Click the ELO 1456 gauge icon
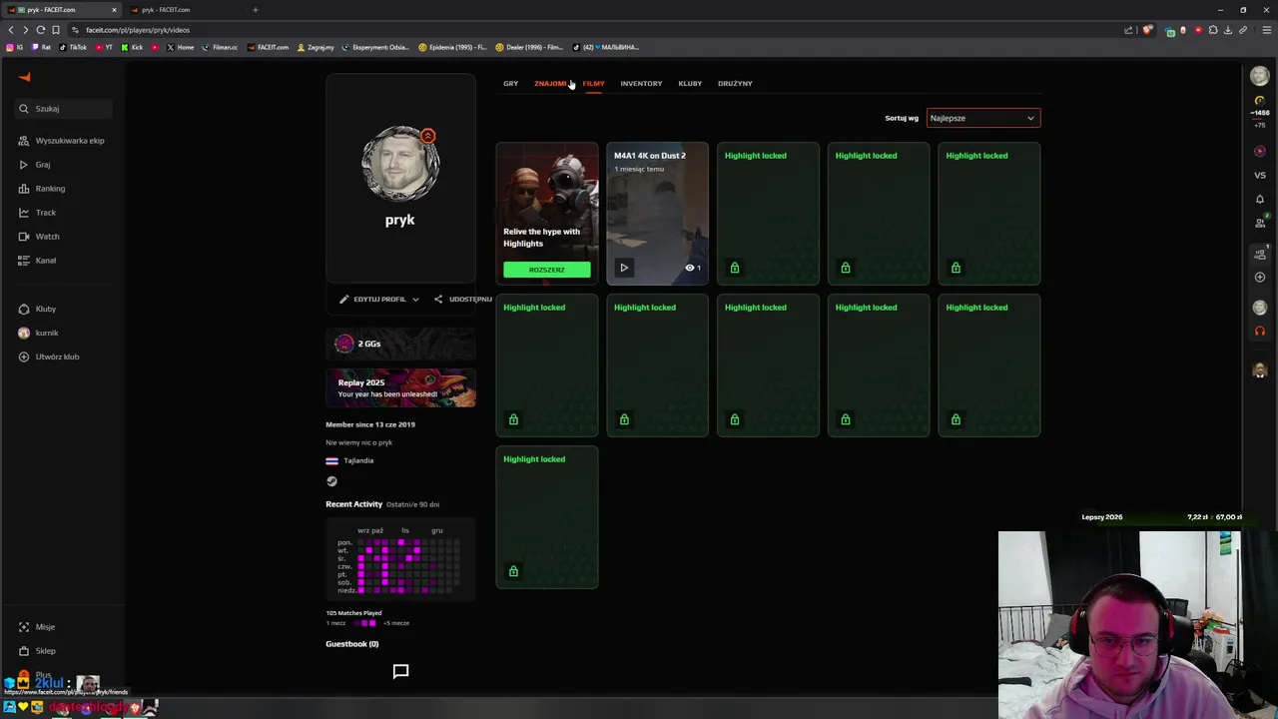Screen dimensions: 1278x719 click(1260, 101)
